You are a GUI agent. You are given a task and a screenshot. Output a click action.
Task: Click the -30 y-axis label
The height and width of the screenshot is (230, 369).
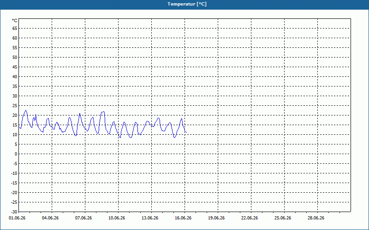(14, 212)
